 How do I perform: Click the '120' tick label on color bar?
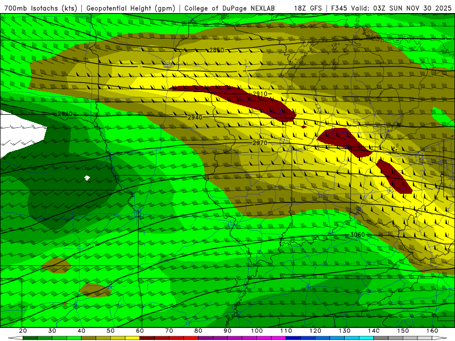315,331
